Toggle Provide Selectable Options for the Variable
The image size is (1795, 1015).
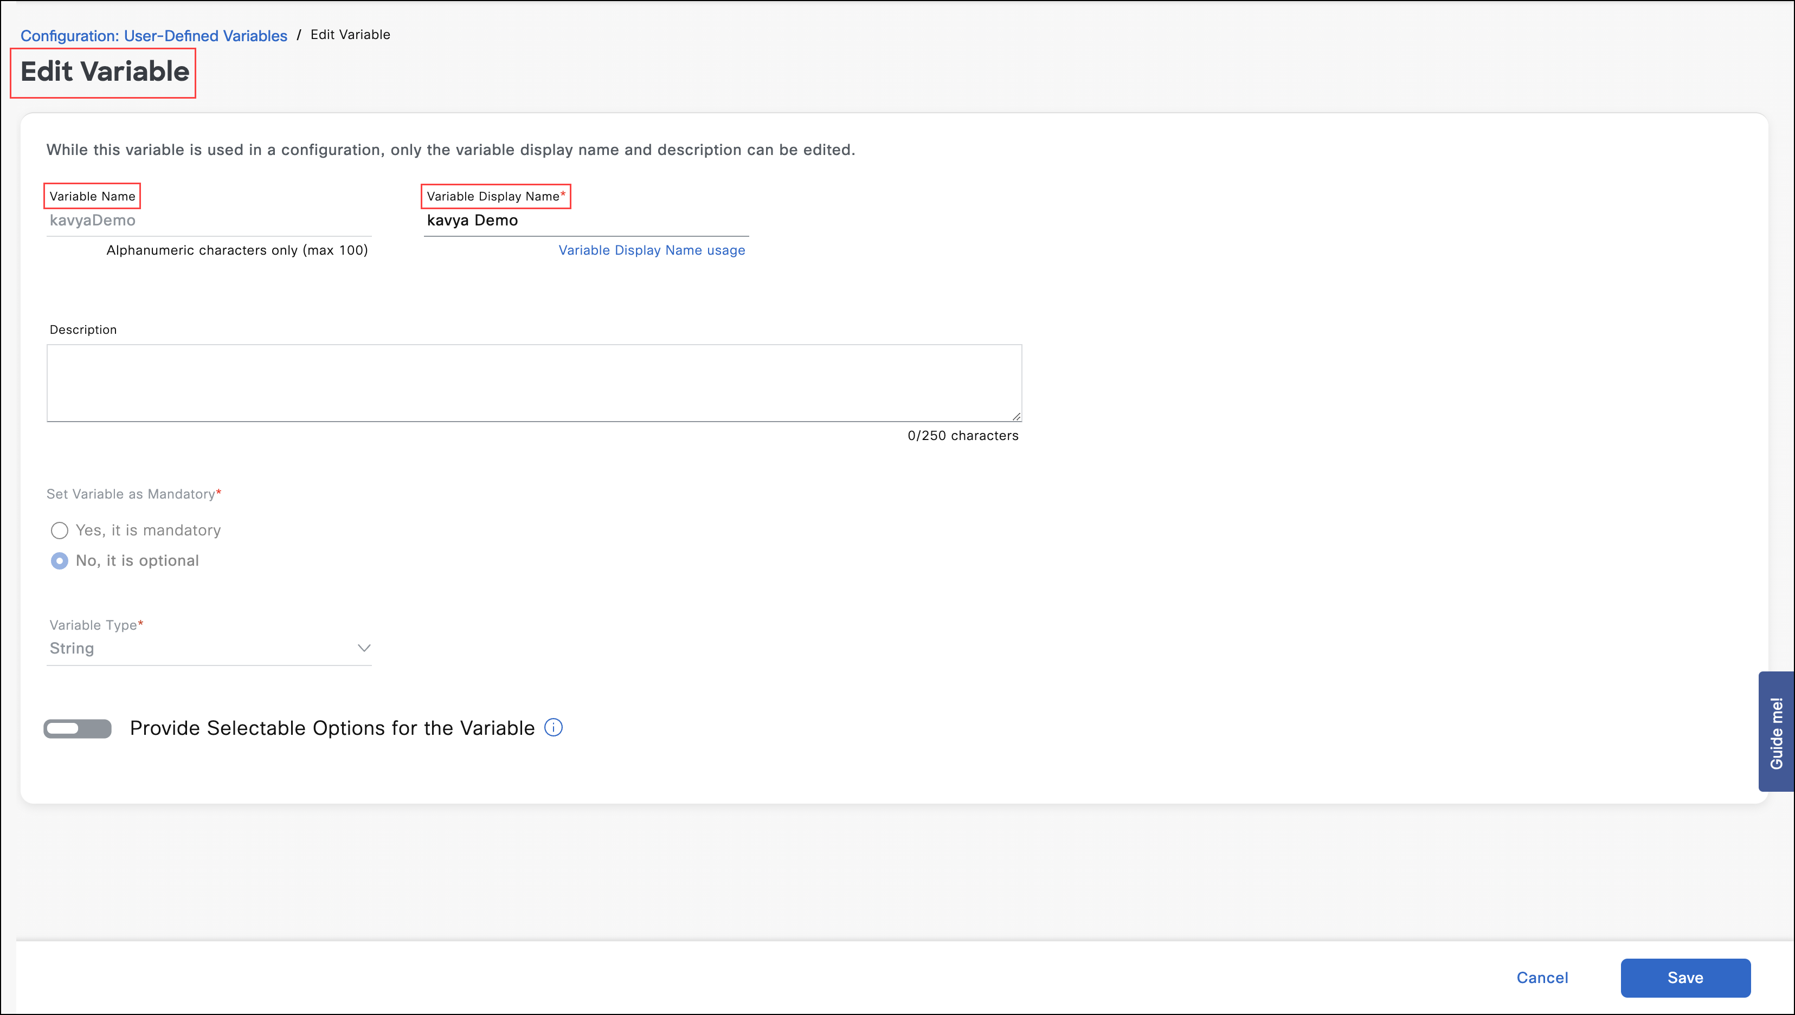(x=78, y=728)
